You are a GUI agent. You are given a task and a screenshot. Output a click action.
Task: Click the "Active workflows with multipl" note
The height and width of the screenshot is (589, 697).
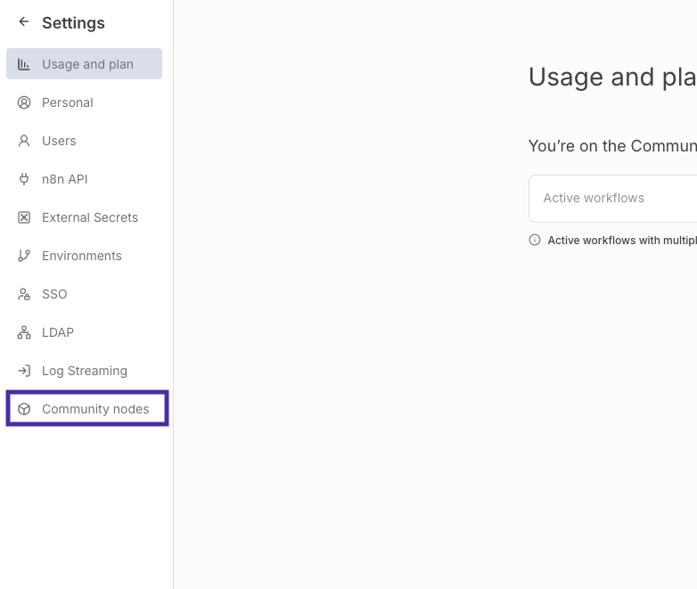point(622,240)
